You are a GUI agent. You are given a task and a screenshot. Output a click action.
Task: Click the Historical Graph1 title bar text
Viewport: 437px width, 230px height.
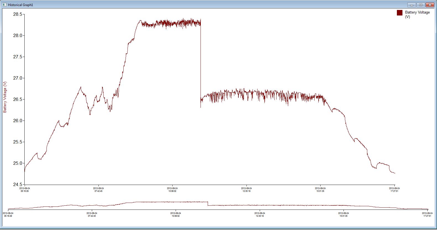click(20, 5)
